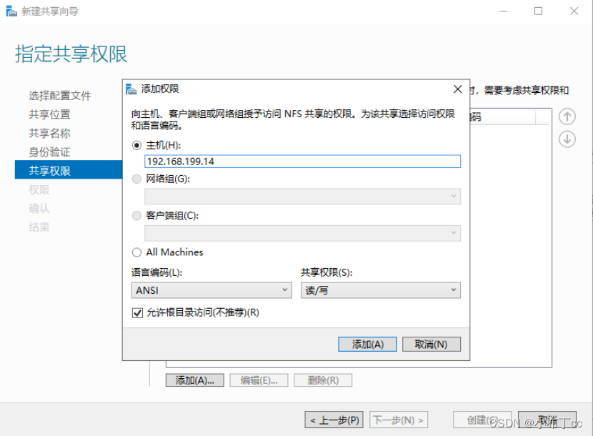Select the 身份验证 wizard step
This screenshot has width=593, height=436.
tap(52, 152)
